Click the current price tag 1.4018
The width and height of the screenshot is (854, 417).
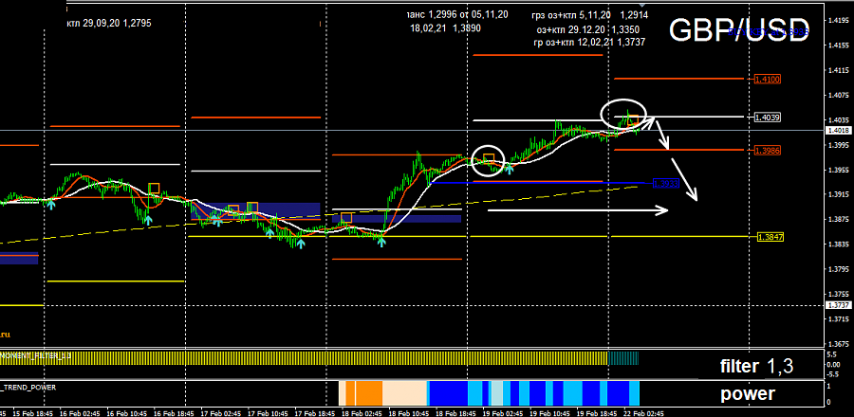tap(840, 131)
